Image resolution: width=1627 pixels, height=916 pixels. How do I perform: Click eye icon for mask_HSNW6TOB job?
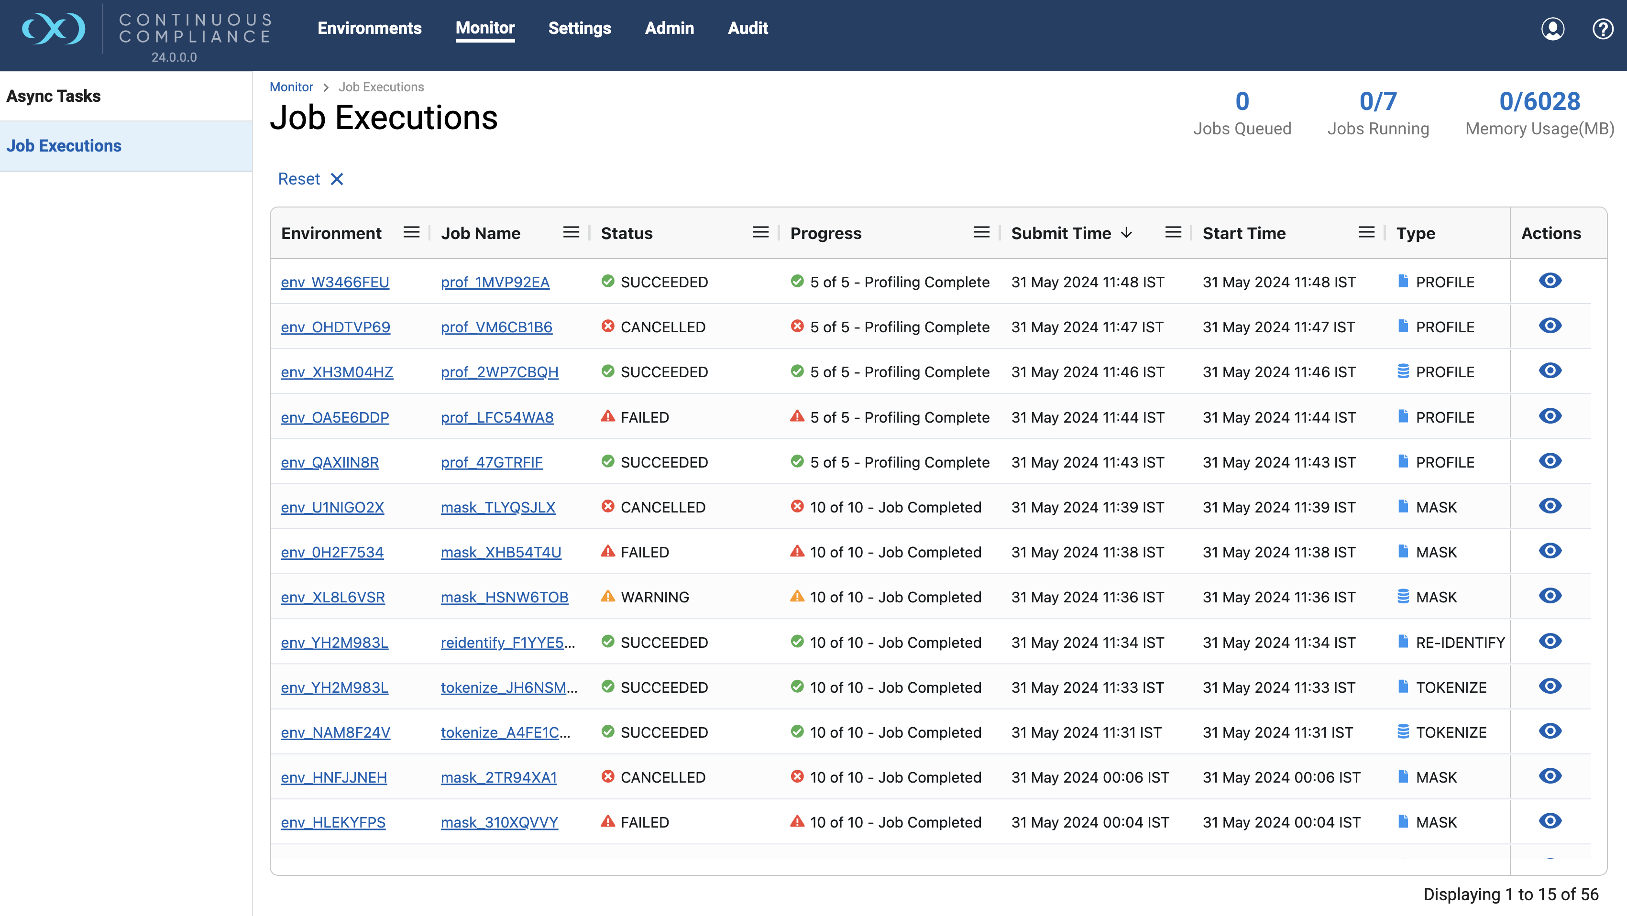[1550, 596]
